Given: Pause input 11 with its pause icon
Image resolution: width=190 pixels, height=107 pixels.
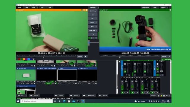Looking at the screenshot, I should (x=55, y=82).
